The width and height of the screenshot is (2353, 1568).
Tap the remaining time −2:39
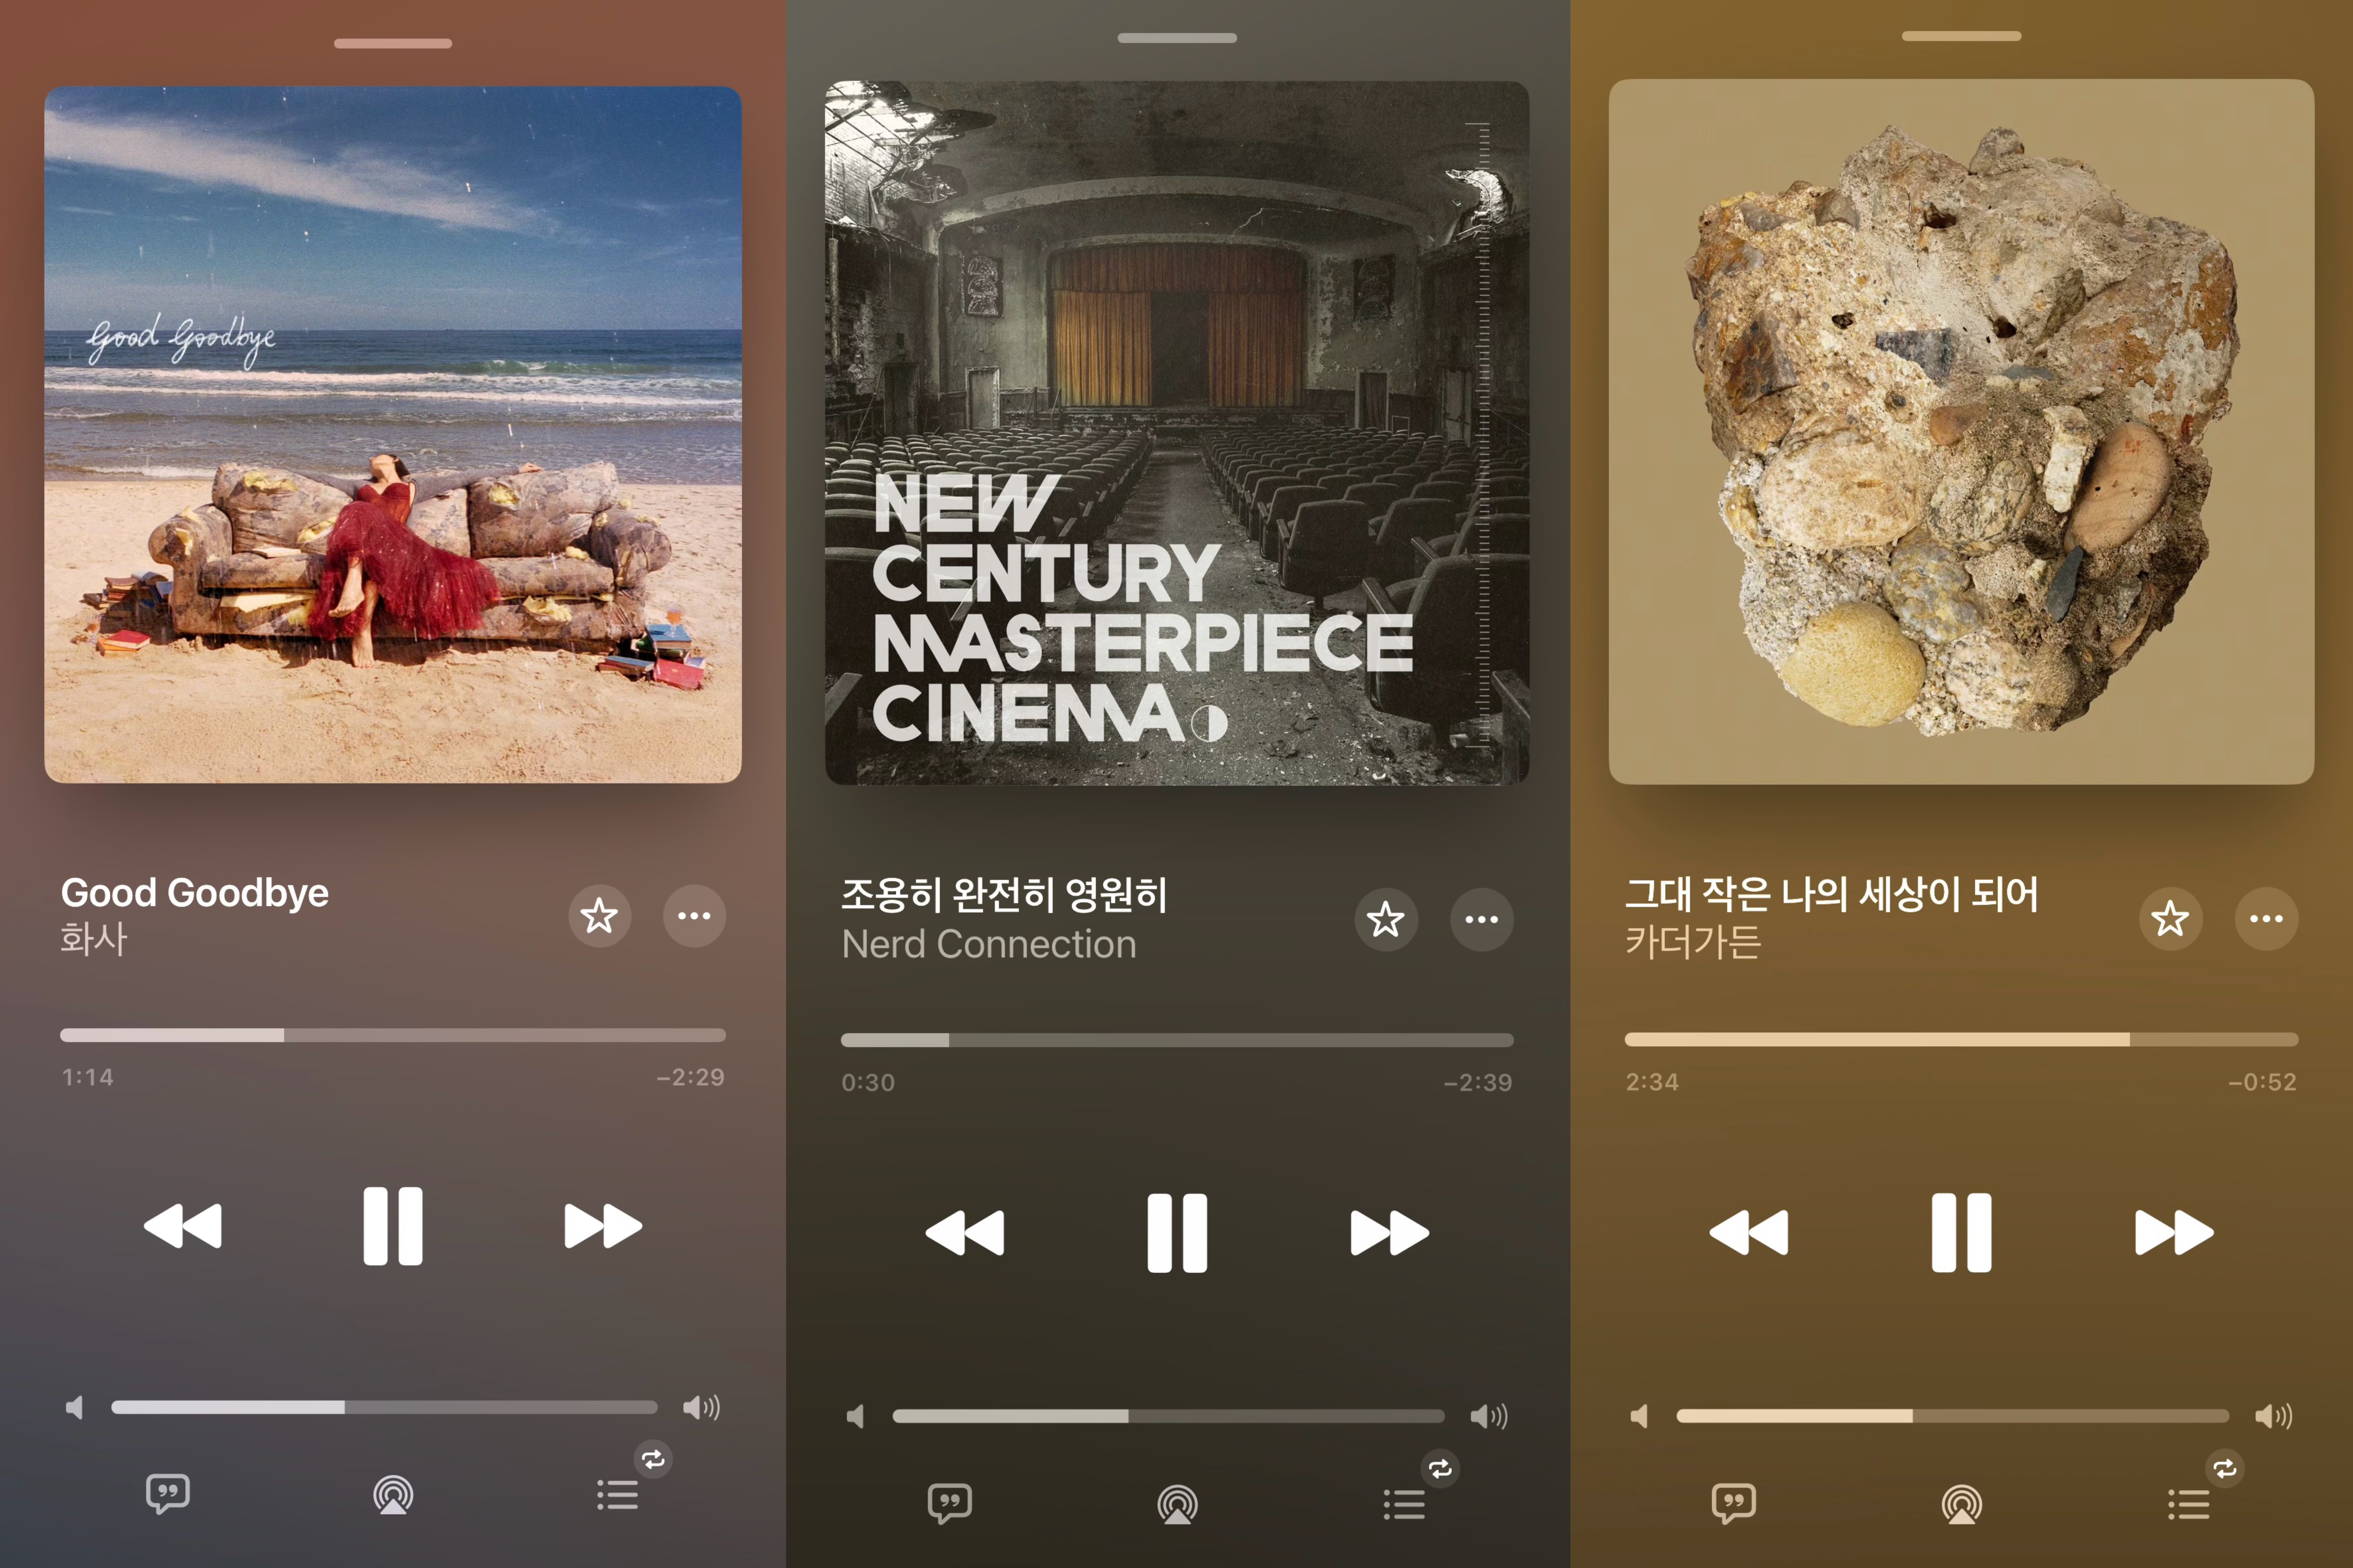[x=1478, y=1082]
